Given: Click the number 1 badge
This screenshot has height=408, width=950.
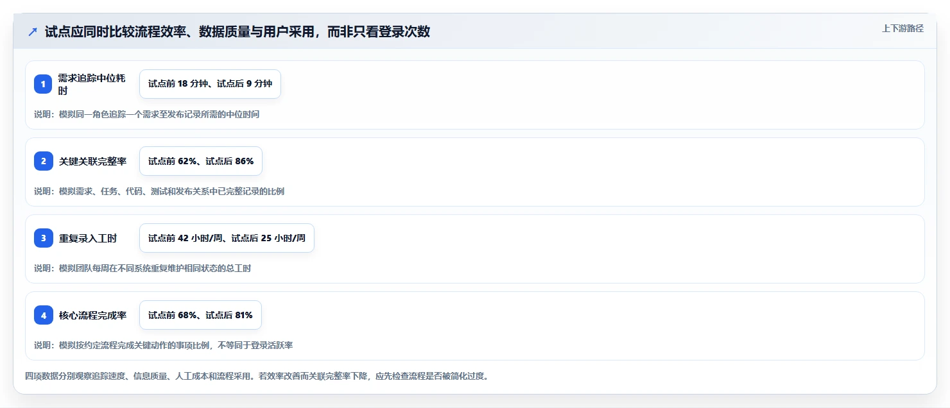Looking at the screenshot, I should (x=43, y=84).
